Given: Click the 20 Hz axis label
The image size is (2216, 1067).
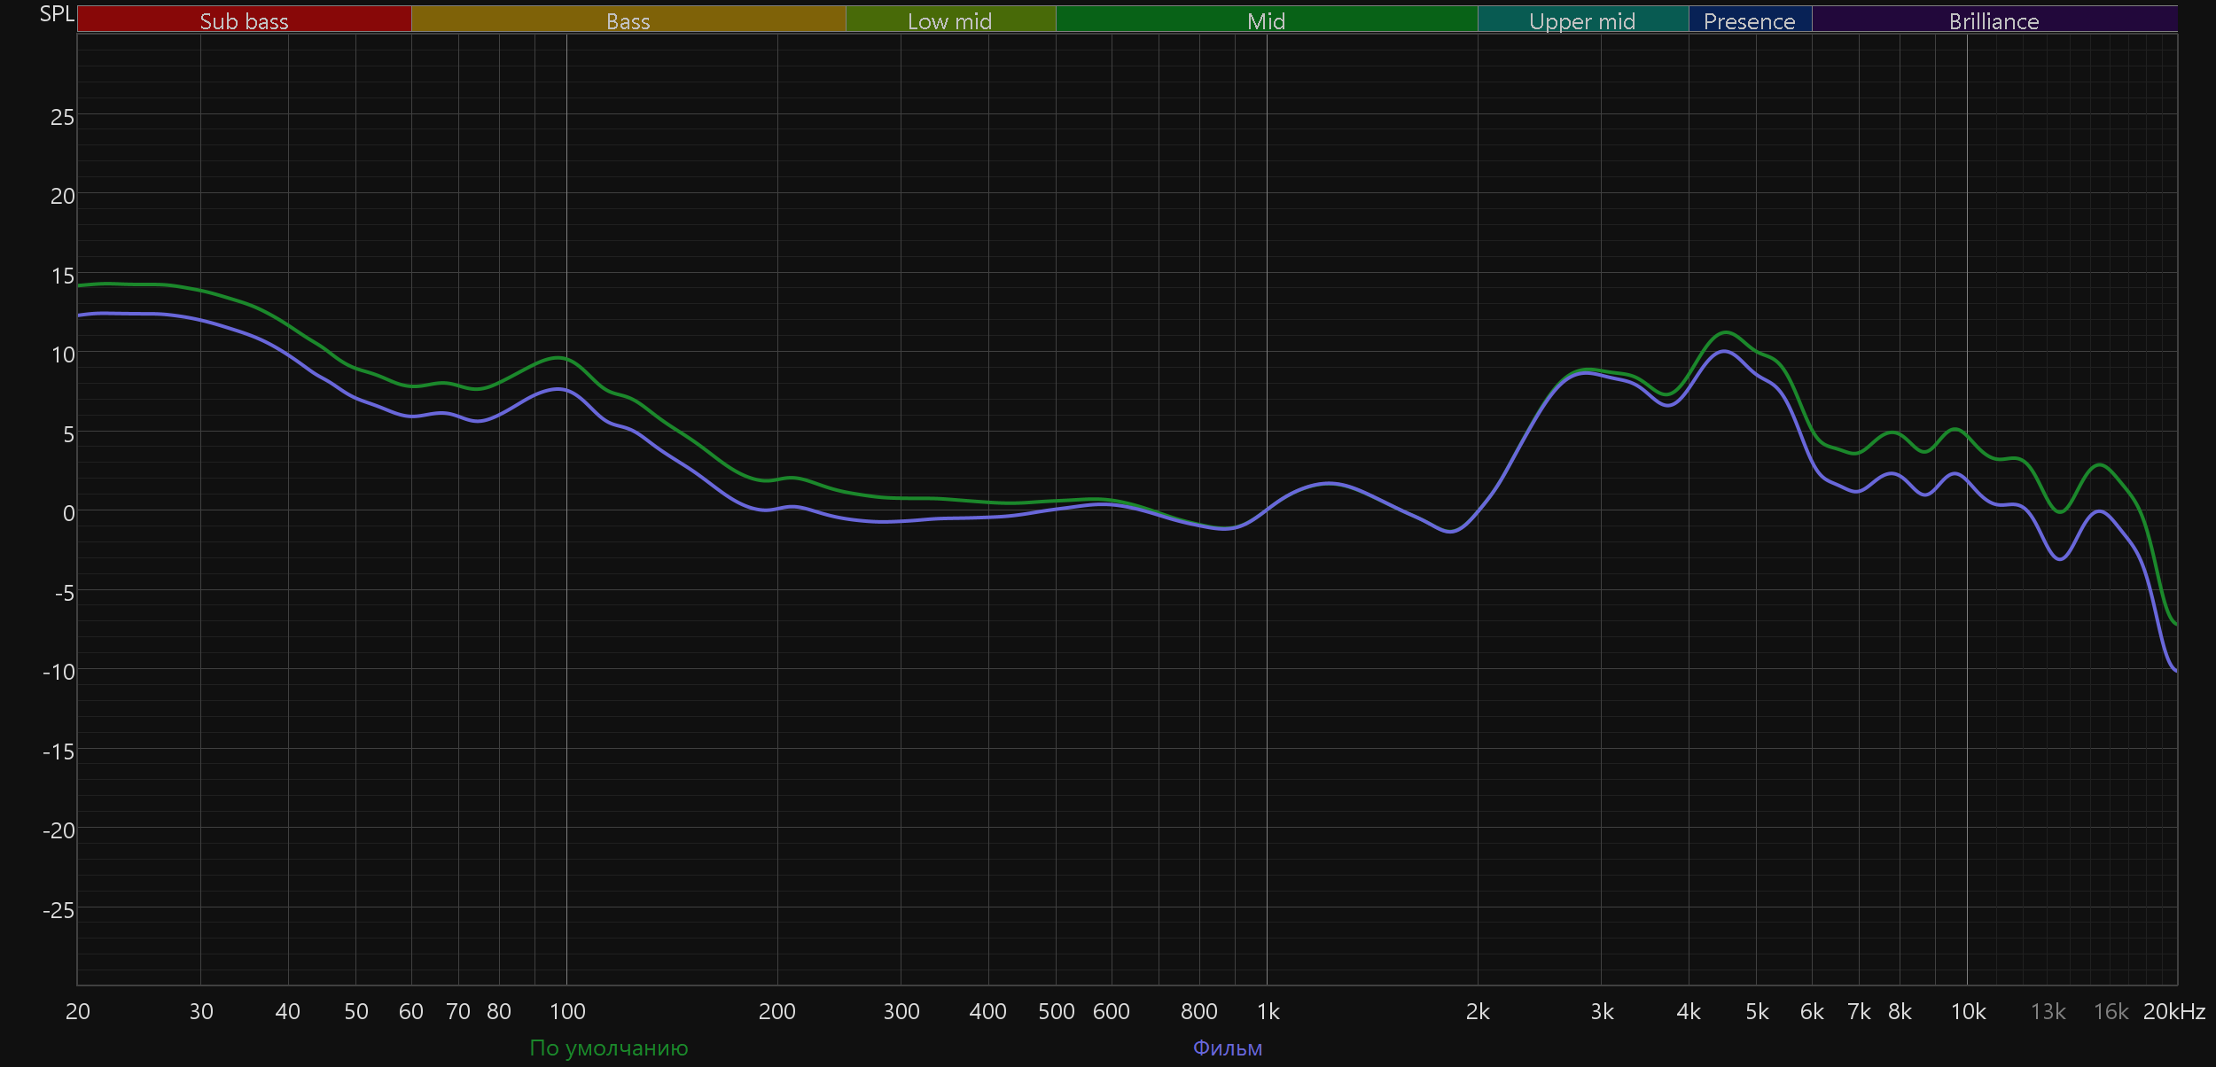Looking at the screenshot, I should 78,1011.
